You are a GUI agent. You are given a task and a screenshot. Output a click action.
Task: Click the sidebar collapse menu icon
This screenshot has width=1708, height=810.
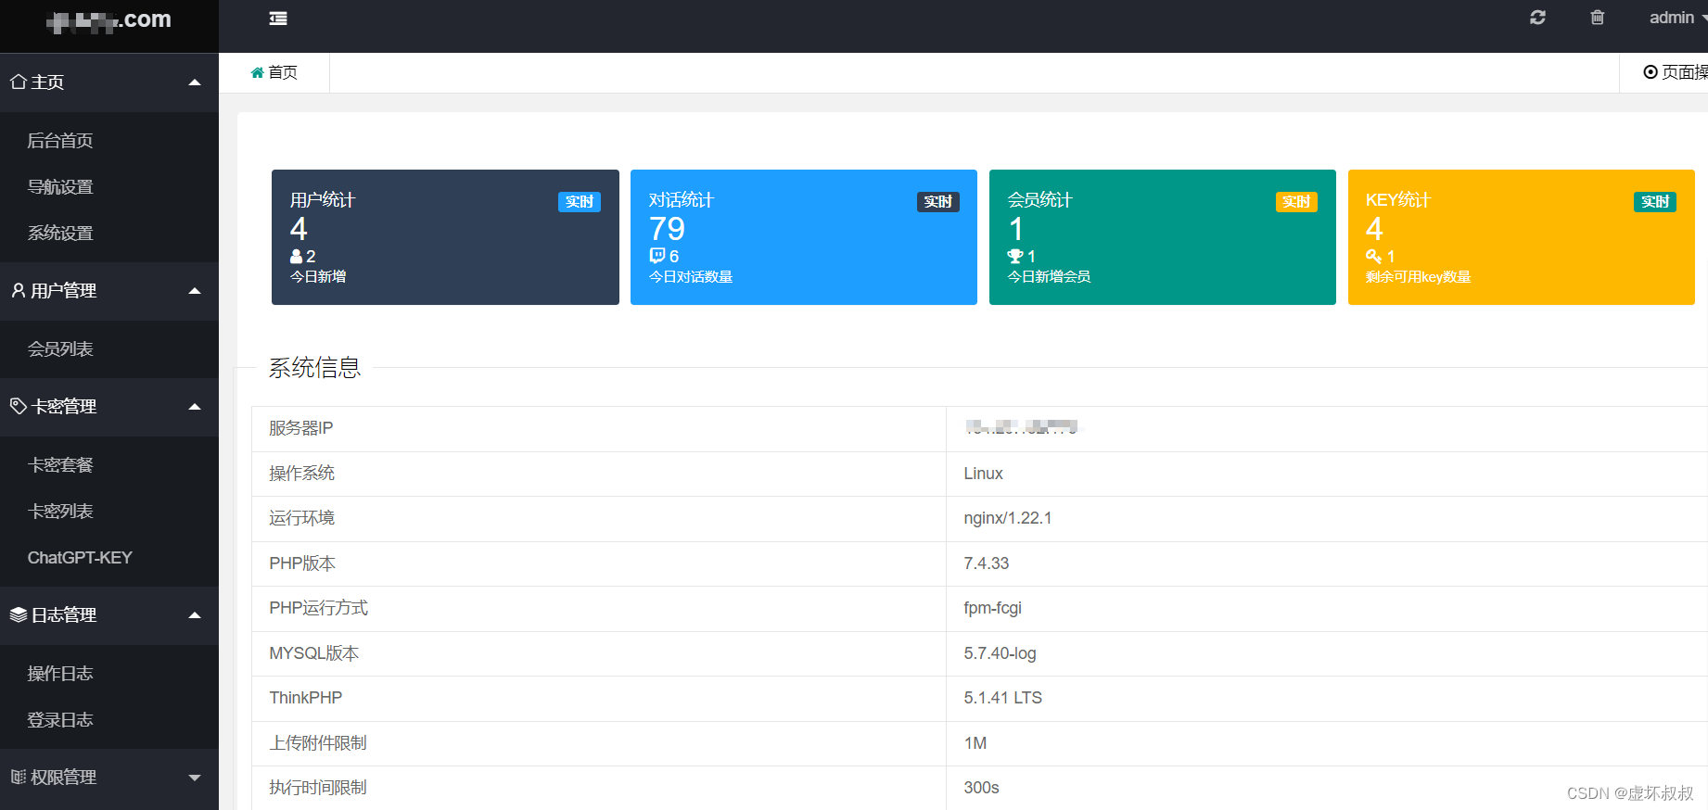coord(278,19)
